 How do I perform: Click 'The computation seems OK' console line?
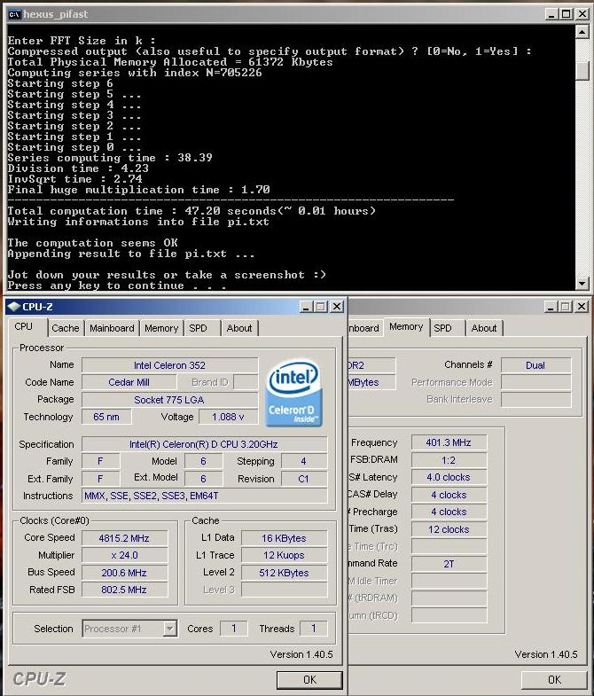(x=92, y=243)
